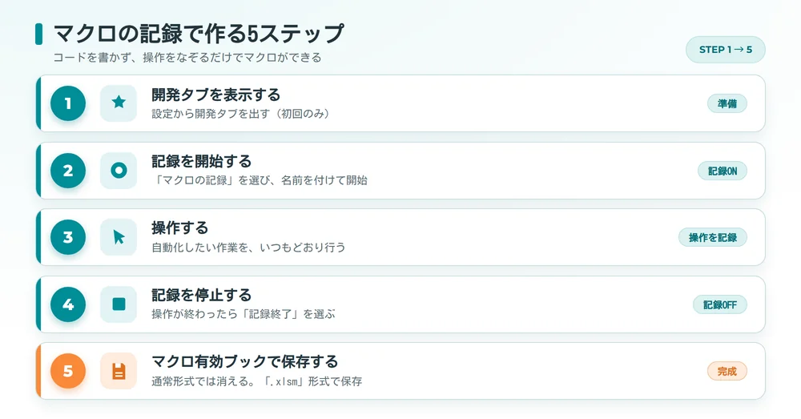Click the 記録OFF tag

[x=720, y=305]
